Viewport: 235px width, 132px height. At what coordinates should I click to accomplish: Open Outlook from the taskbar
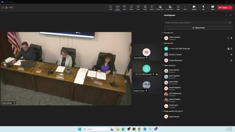[x=145, y=129]
